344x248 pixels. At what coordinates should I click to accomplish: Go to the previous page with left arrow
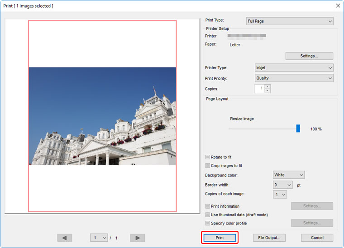64,238
